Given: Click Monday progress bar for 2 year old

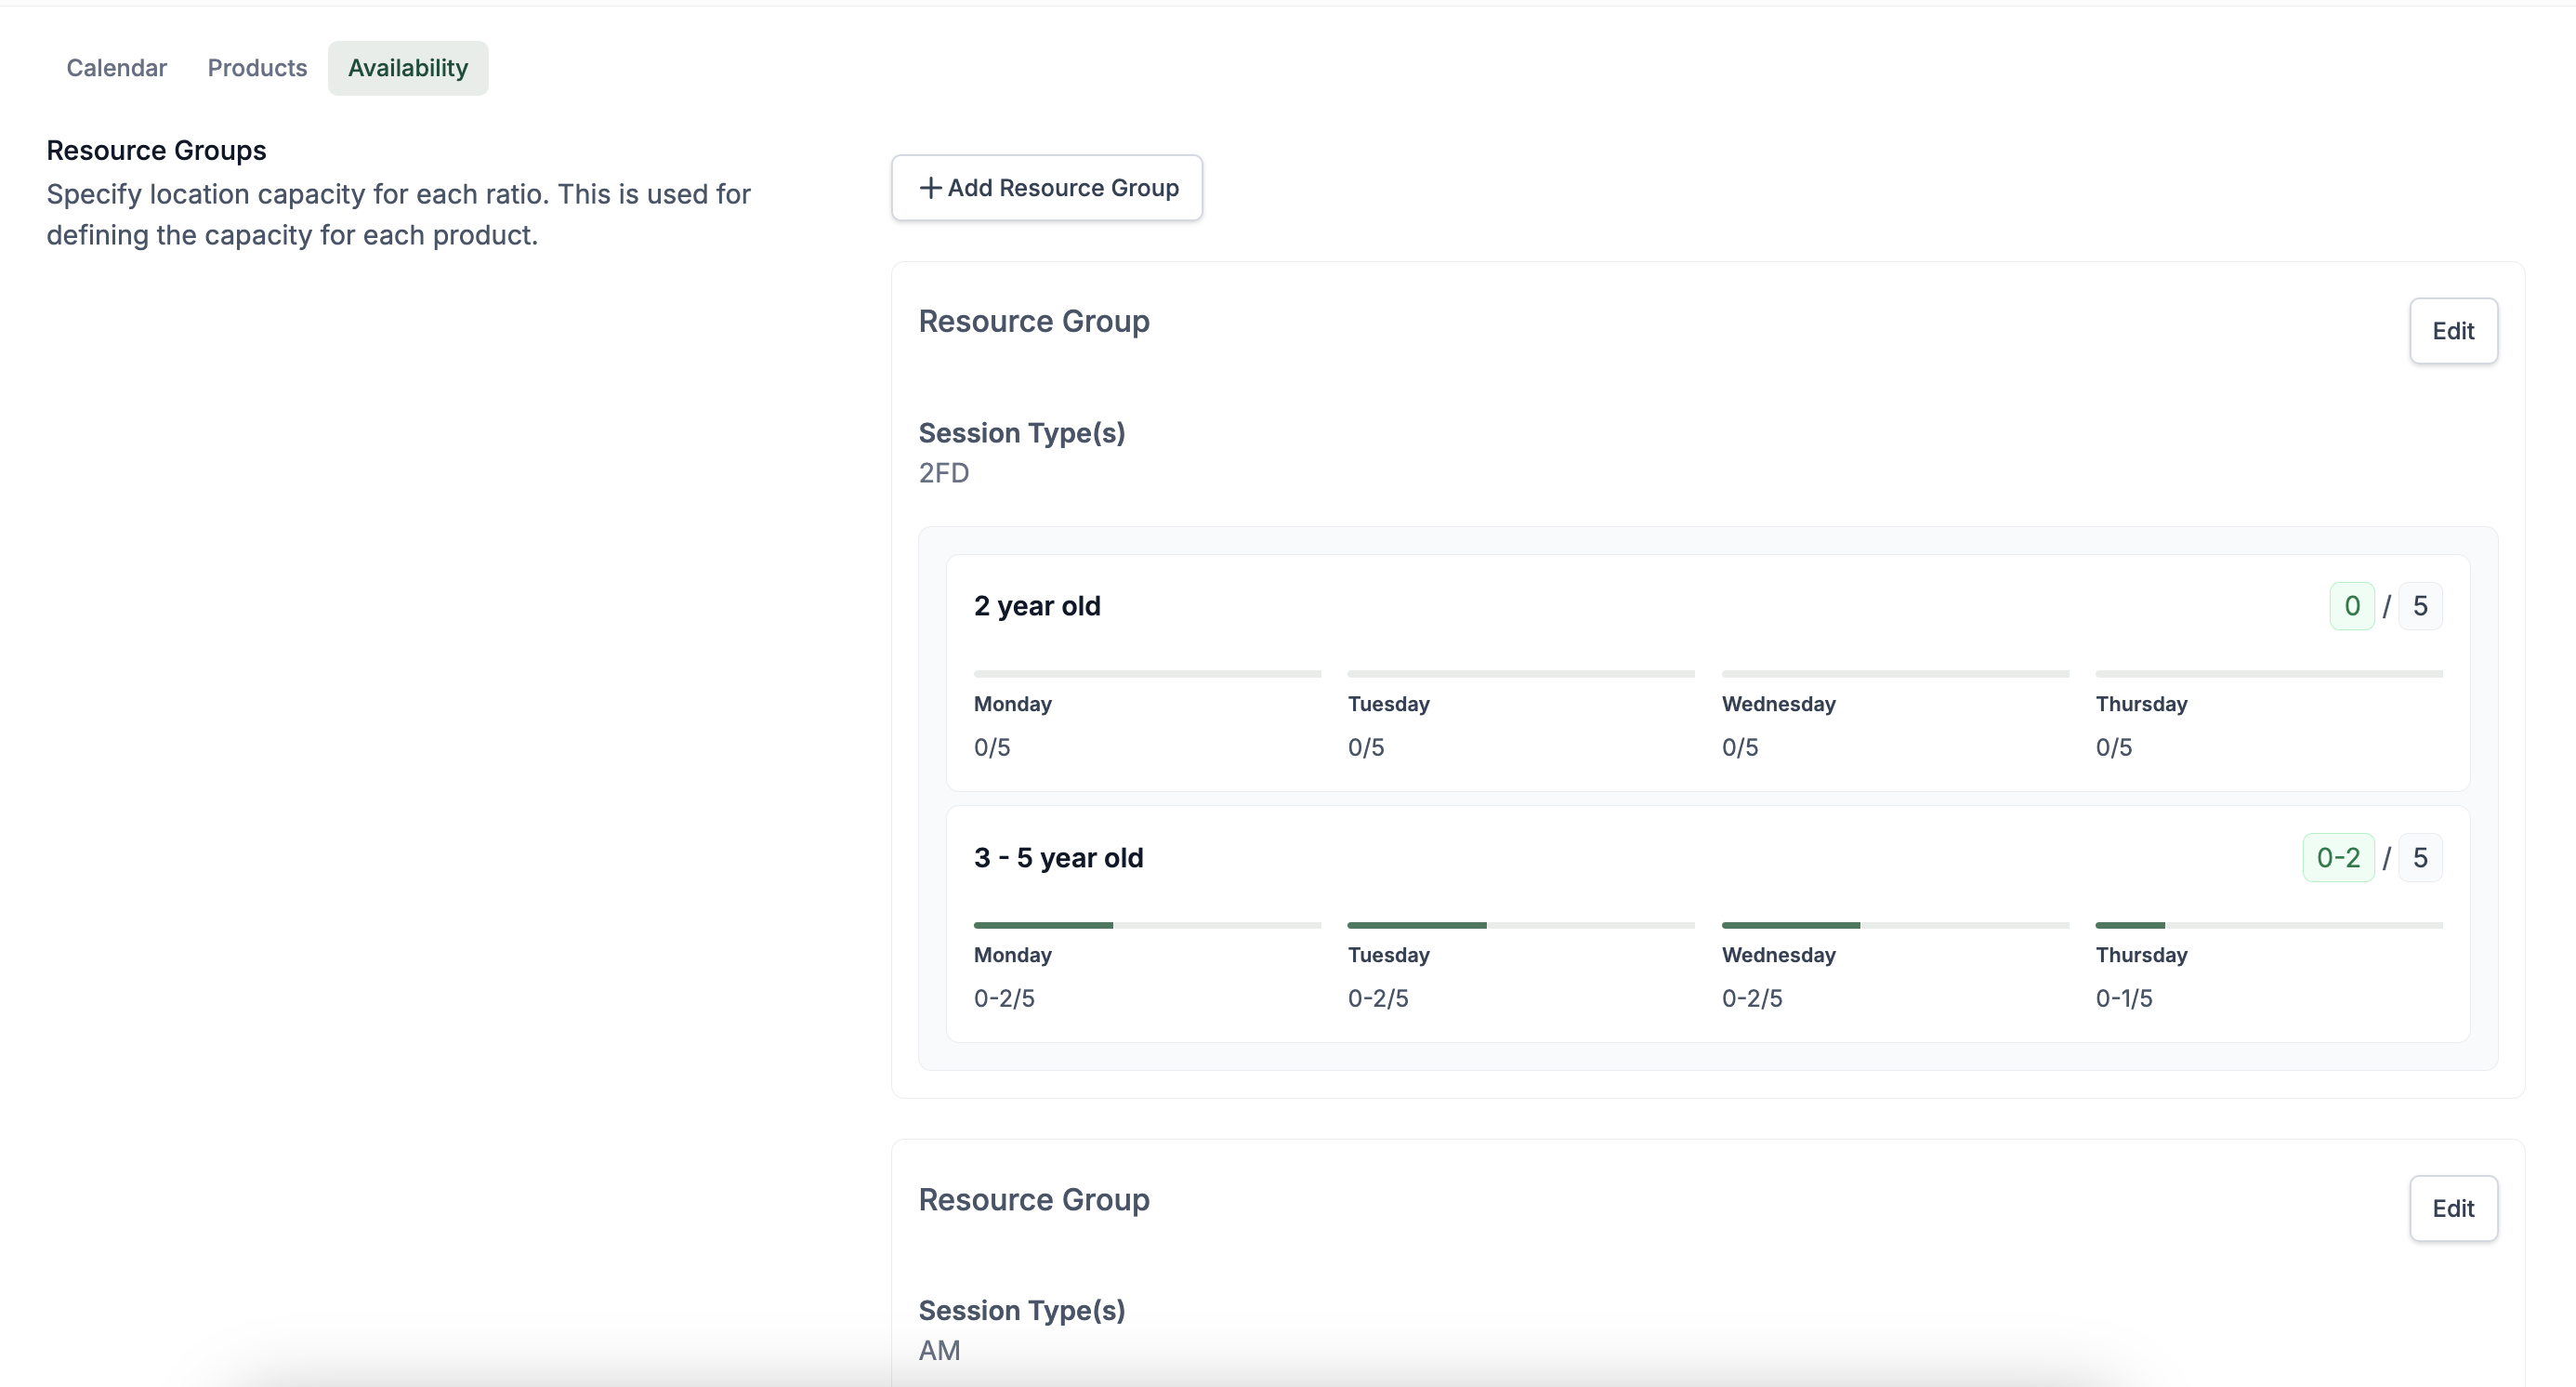Looking at the screenshot, I should coord(1147,674).
